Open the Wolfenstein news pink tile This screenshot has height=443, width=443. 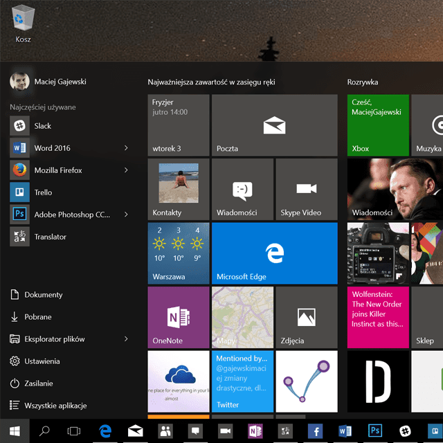(378, 317)
